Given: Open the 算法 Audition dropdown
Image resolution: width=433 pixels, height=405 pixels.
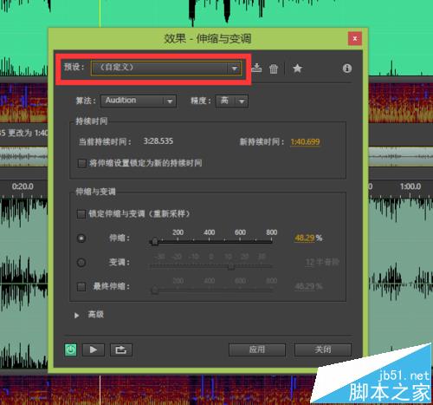Looking at the screenshot, I should pyautogui.click(x=139, y=101).
